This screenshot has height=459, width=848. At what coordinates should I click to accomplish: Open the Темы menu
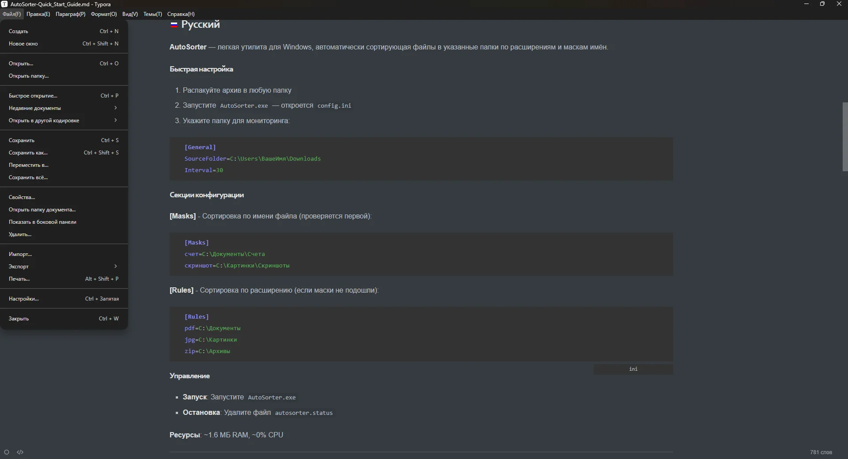(x=152, y=14)
